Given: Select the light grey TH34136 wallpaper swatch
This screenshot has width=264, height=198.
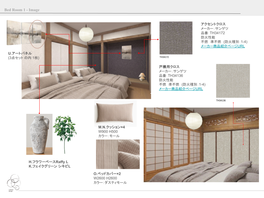Looking at the screenshot, I should point(233,81).
